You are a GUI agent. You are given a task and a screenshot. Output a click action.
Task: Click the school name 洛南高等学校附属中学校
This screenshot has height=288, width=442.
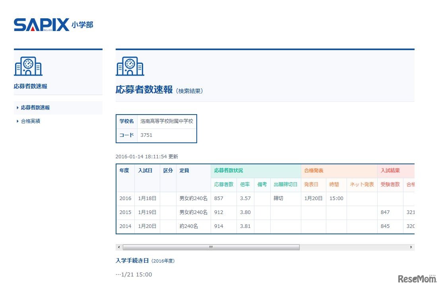(167, 121)
